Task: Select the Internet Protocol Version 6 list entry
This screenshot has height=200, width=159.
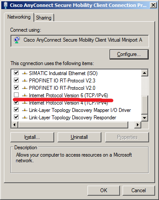Action: (68, 95)
